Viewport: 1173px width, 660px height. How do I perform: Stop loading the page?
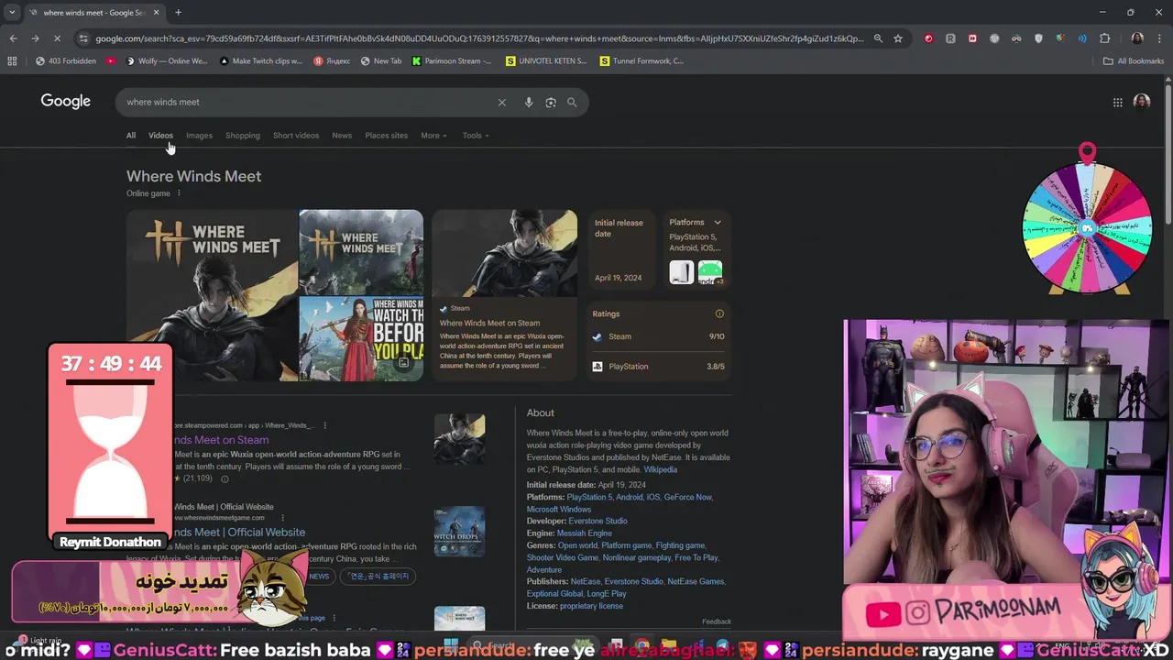click(57, 38)
